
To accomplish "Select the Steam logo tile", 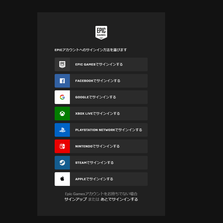I will [62, 163].
